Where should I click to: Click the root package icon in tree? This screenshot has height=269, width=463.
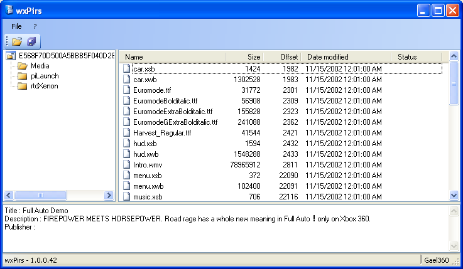pos(11,56)
